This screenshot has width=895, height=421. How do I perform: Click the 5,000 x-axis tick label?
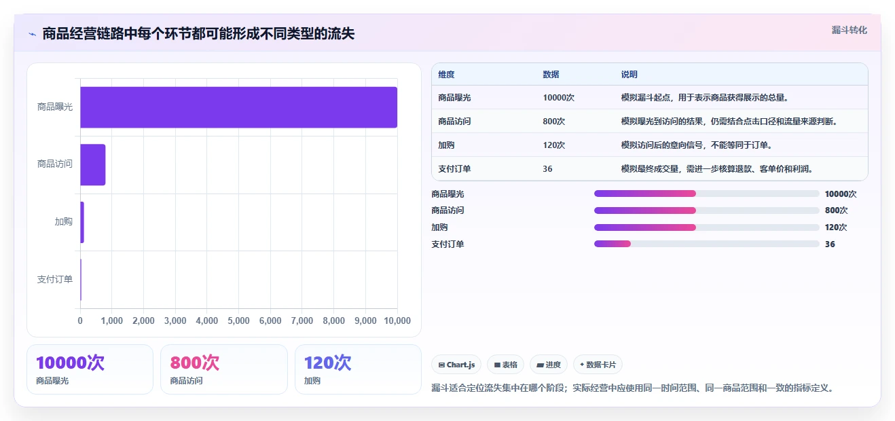pos(239,321)
